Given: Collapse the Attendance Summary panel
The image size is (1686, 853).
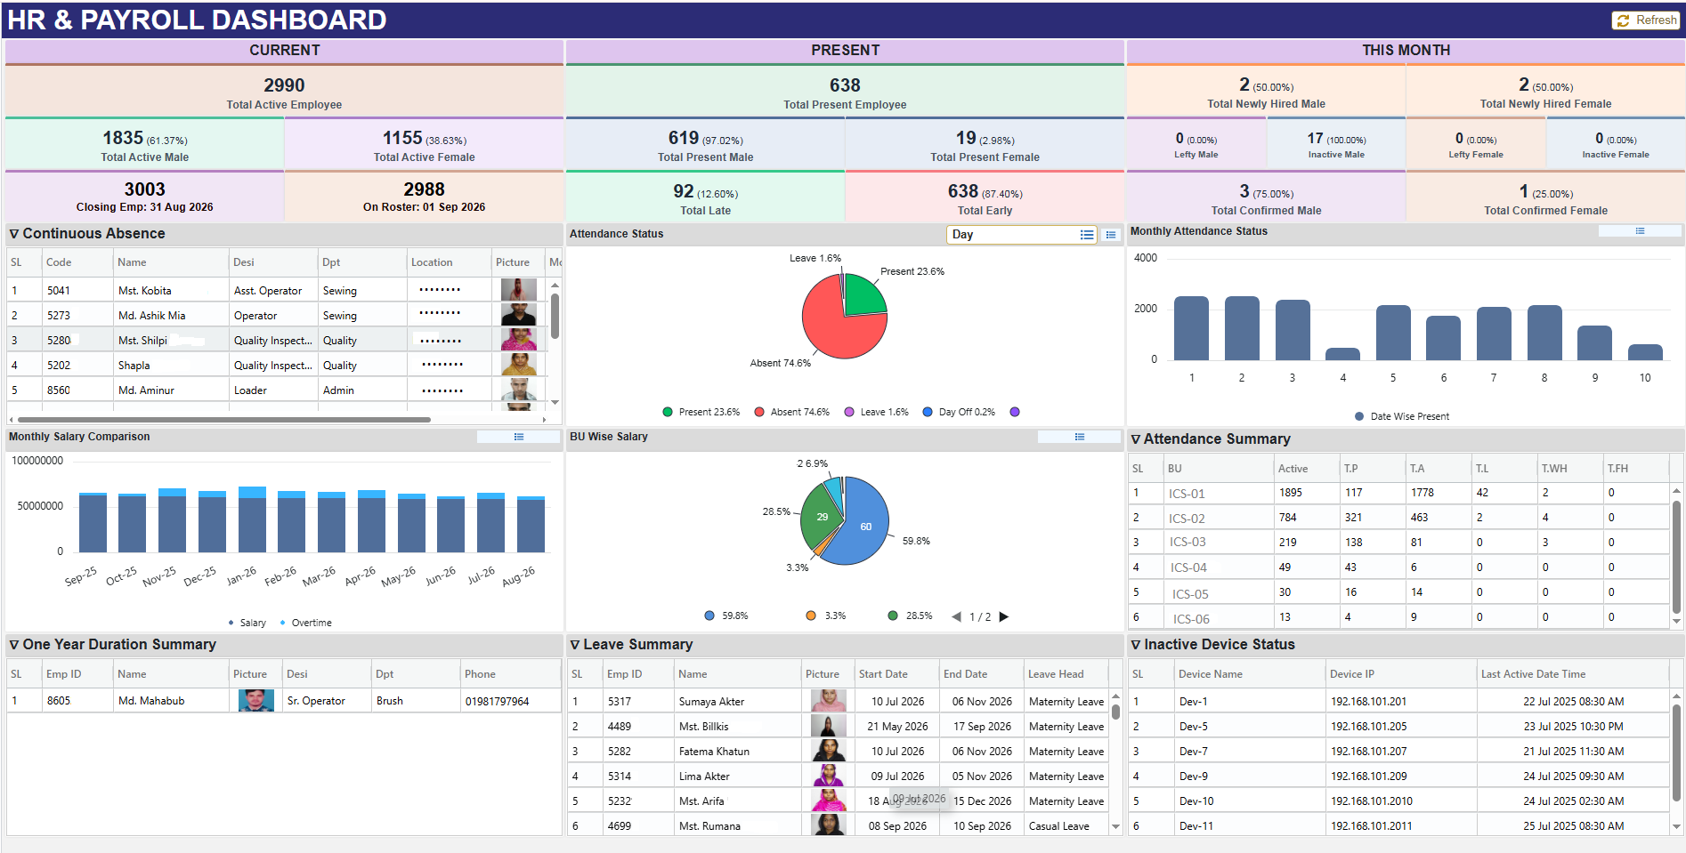Looking at the screenshot, I should (x=1136, y=439).
